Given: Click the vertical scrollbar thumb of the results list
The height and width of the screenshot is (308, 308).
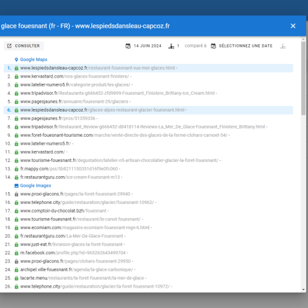Looking at the screenshot, I should (x=304, y=78).
